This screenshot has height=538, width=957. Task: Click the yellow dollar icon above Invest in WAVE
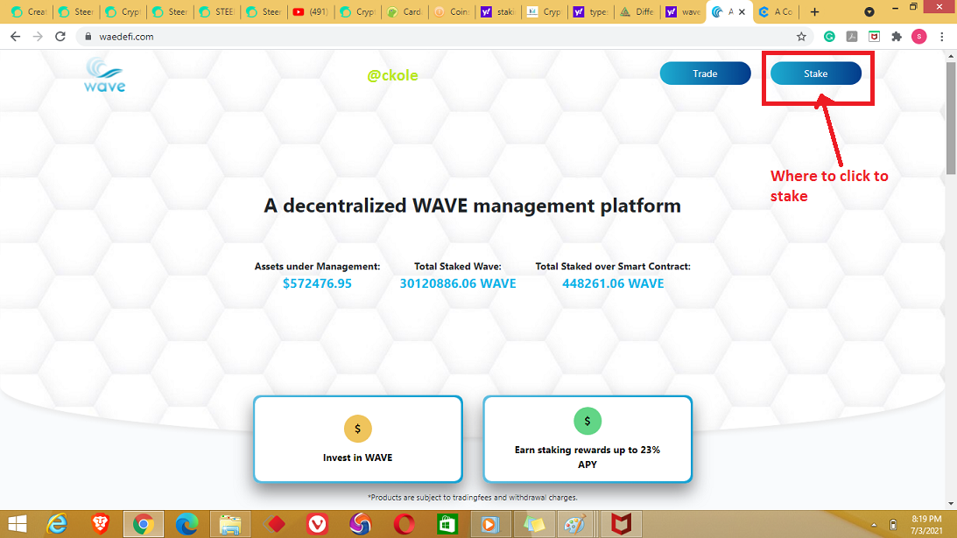click(357, 428)
